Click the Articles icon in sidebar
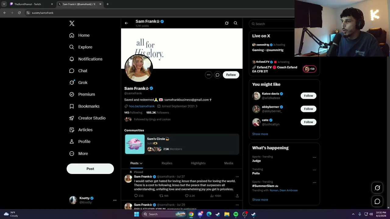Image resolution: width=390 pixels, height=219 pixels. [72, 130]
